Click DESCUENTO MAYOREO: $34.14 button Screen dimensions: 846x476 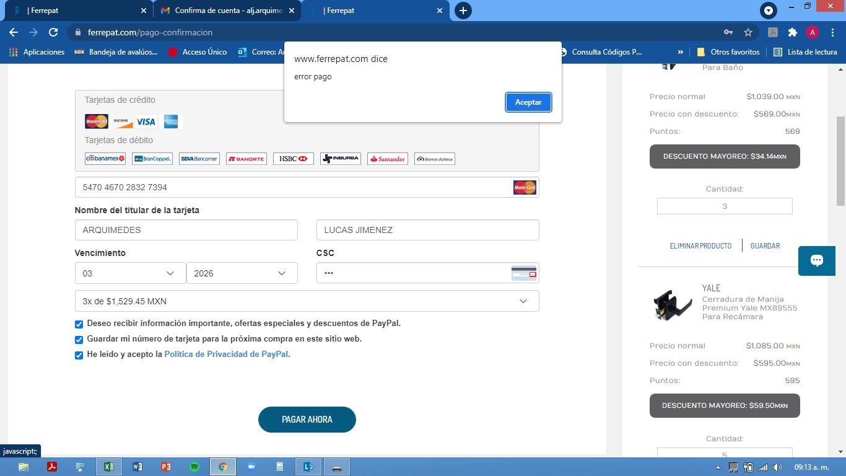725,156
